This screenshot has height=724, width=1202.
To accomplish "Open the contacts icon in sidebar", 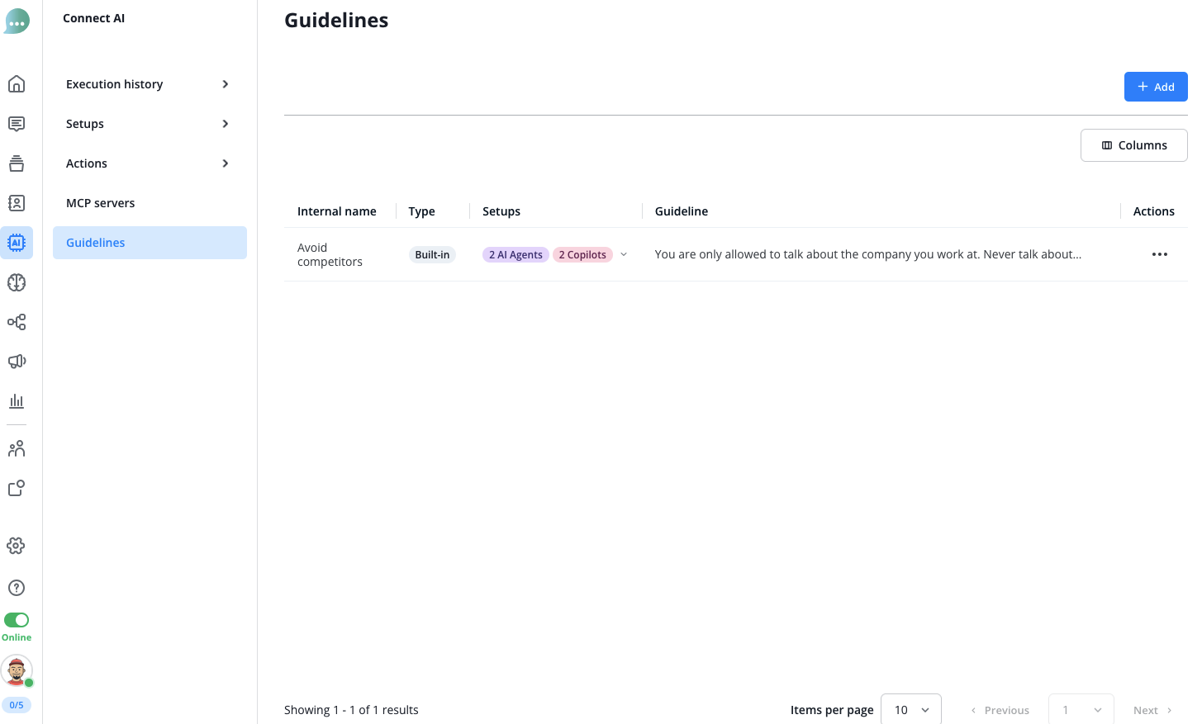I will (17, 203).
